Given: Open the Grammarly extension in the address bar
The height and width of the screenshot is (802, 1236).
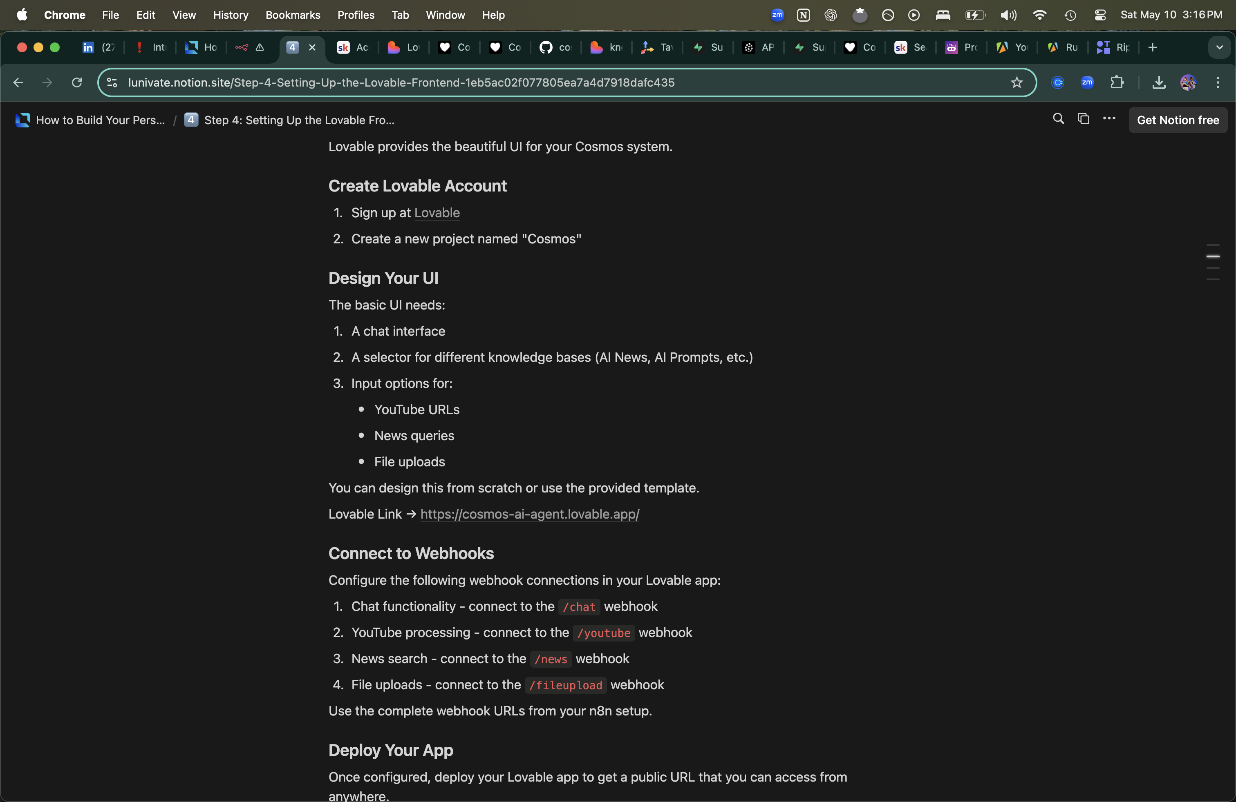Looking at the screenshot, I should click(x=1057, y=82).
